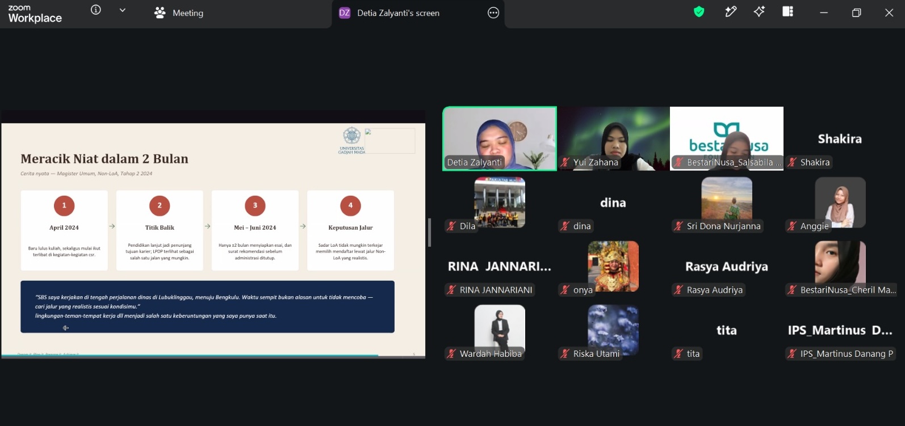Open screen share more options ellipsis
The width and height of the screenshot is (905, 426).
493,13
